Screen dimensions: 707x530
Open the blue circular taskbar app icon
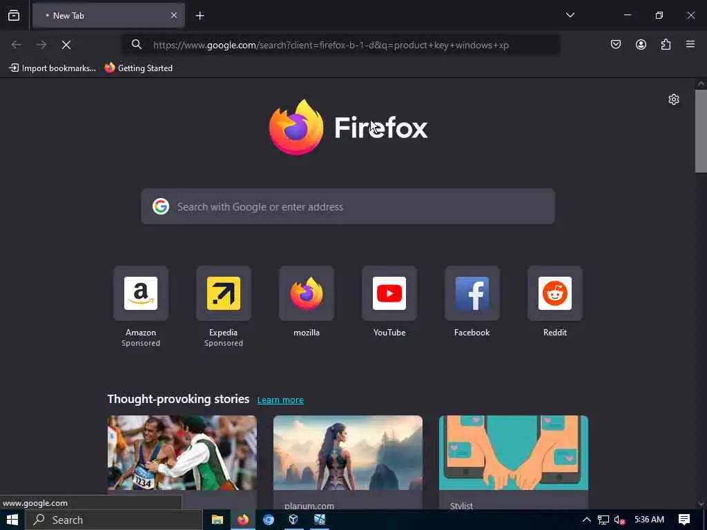[x=269, y=520]
